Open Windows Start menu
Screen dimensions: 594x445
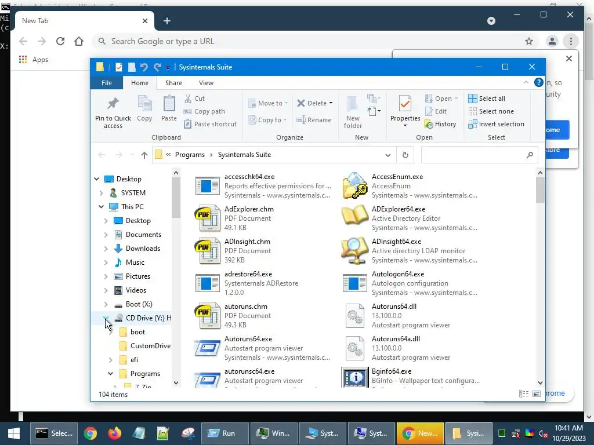tap(14, 433)
